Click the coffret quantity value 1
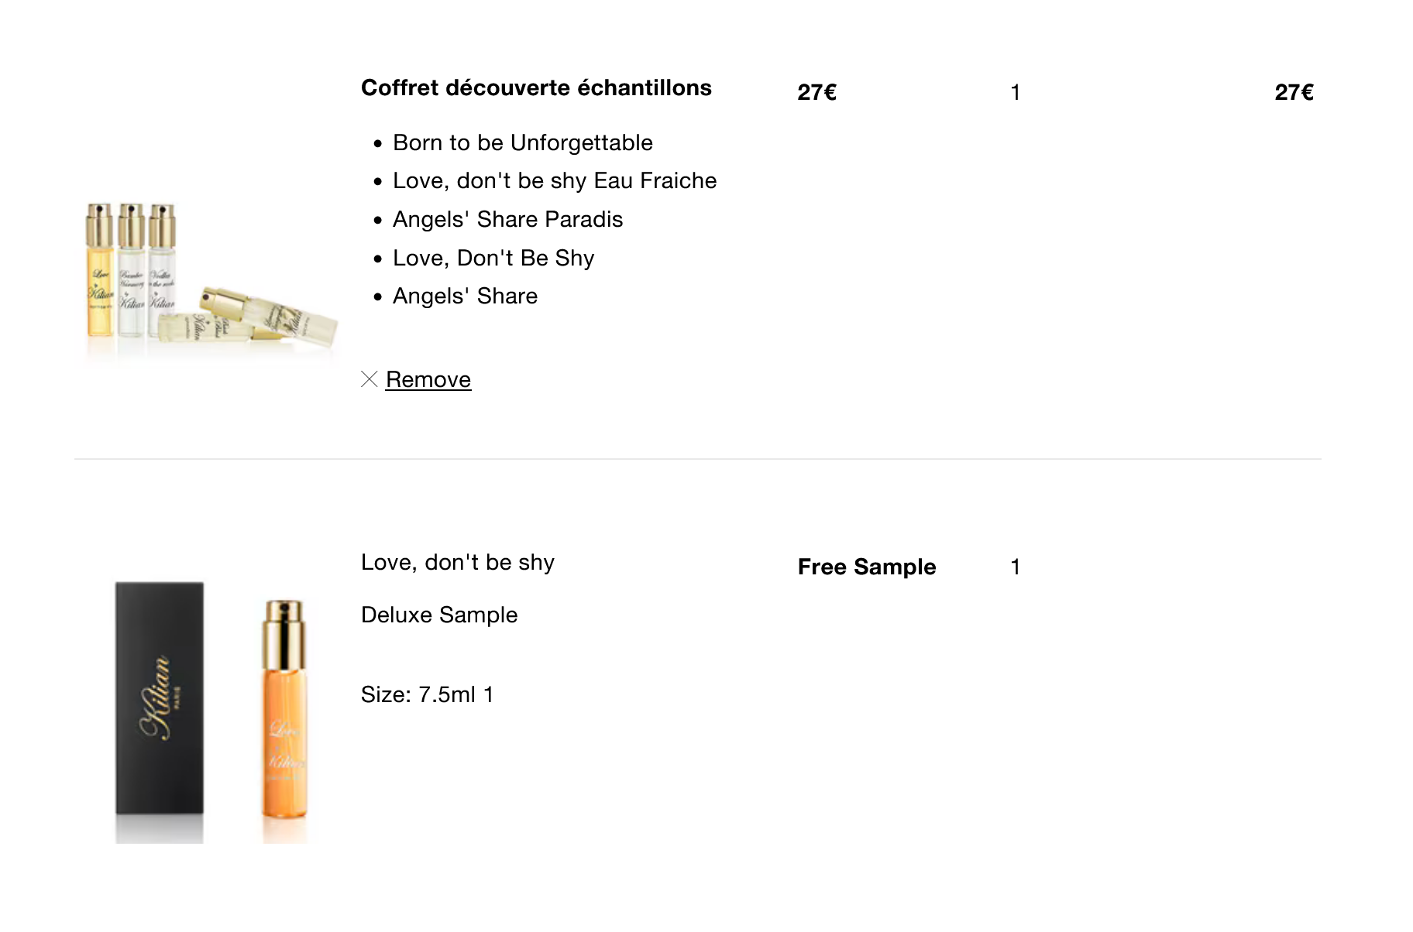This screenshot has height=932, width=1413. [1015, 93]
